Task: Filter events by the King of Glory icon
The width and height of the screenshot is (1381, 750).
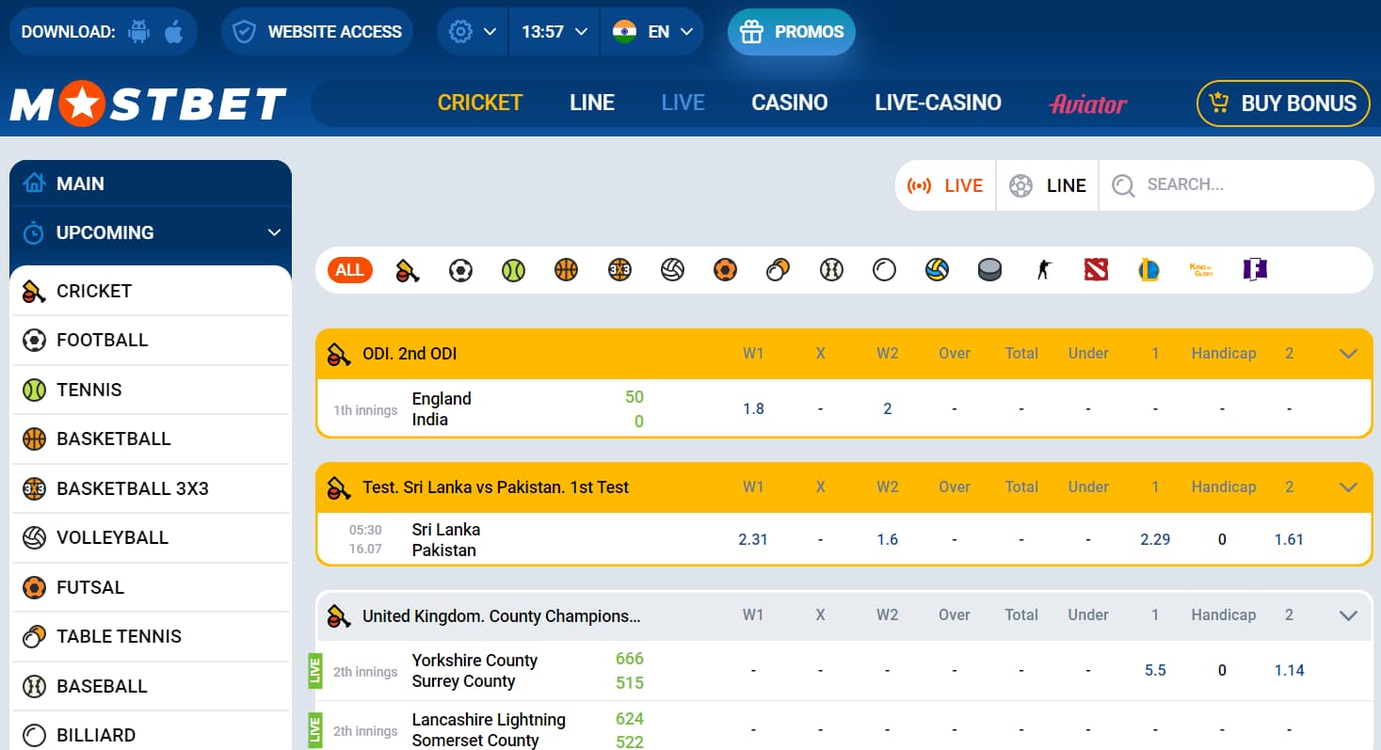Action: click(x=1201, y=271)
